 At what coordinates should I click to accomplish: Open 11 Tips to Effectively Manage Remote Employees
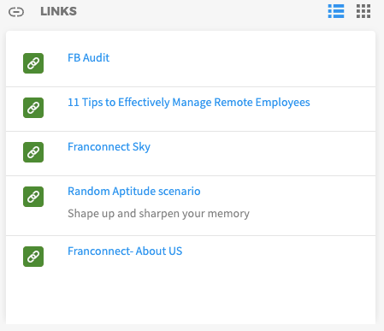pyautogui.click(x=189, y=103)
